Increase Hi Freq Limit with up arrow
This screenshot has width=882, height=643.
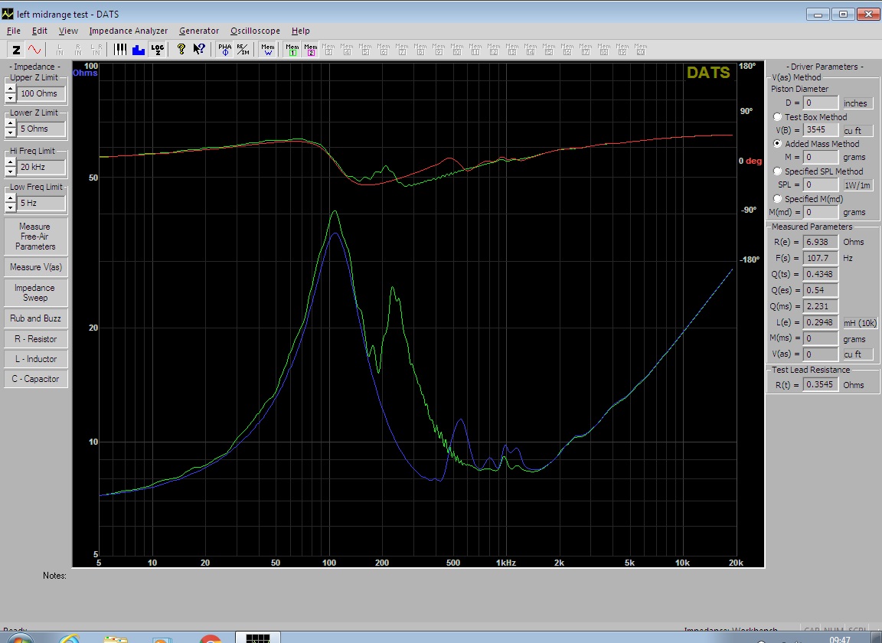(x=10, y=162)
